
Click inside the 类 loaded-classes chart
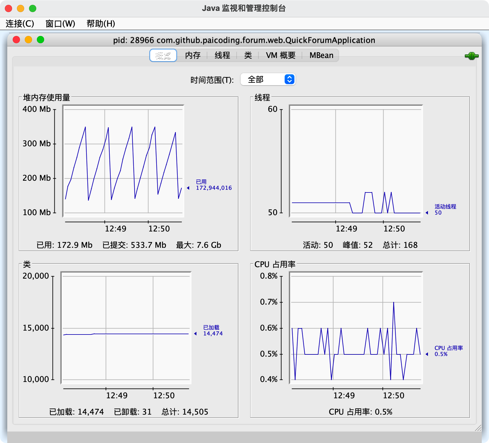tap(126, 328)
